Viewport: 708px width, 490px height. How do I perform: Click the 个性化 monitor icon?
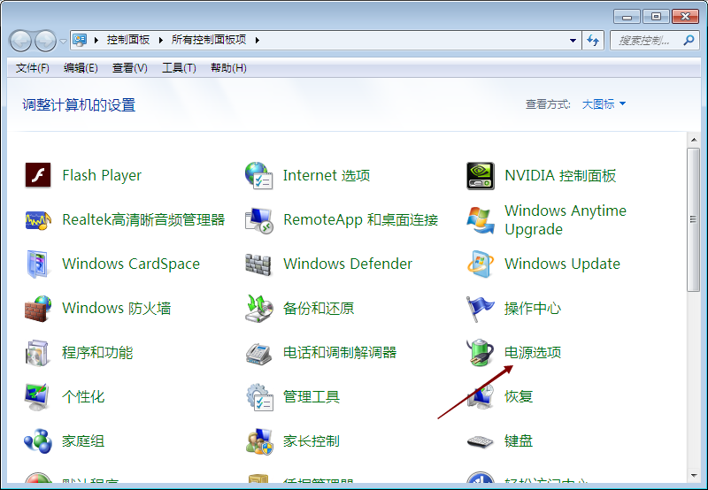[x=37, y=396]
